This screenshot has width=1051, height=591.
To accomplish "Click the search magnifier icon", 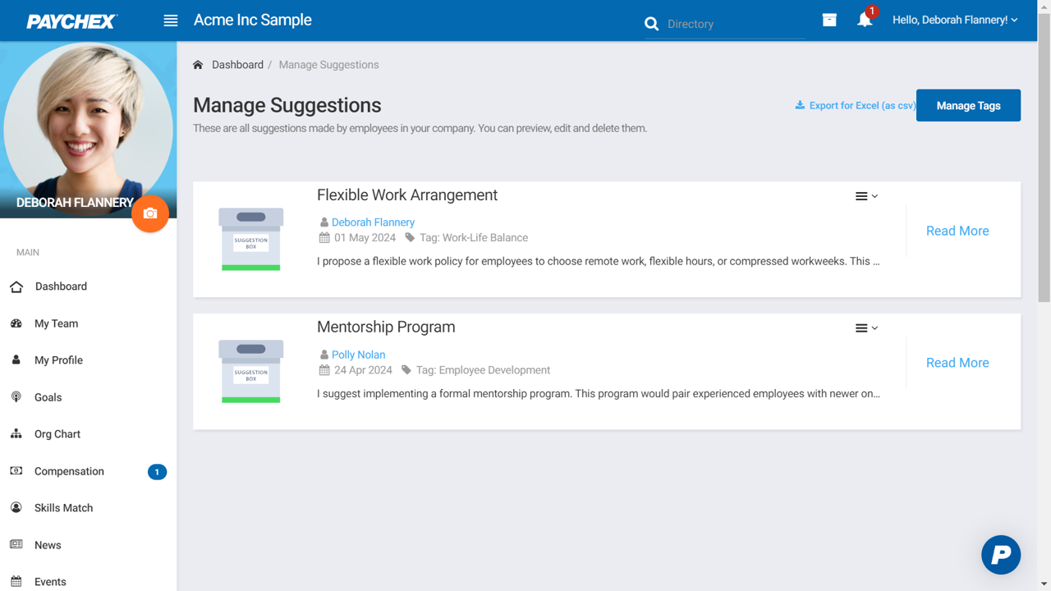I will (651, 24).
